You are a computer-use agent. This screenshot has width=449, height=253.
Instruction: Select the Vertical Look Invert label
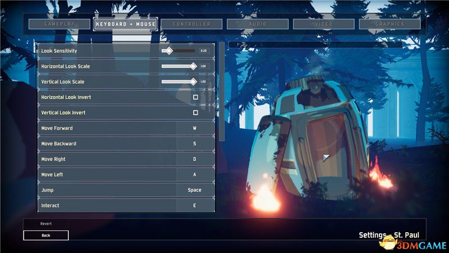pos(63,113)
